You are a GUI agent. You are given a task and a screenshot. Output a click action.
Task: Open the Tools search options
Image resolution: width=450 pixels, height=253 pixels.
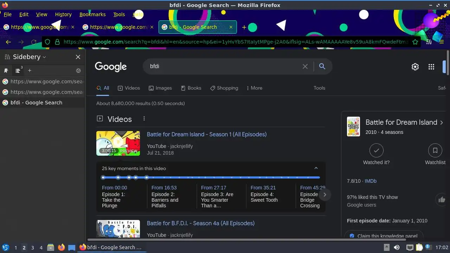319,88
